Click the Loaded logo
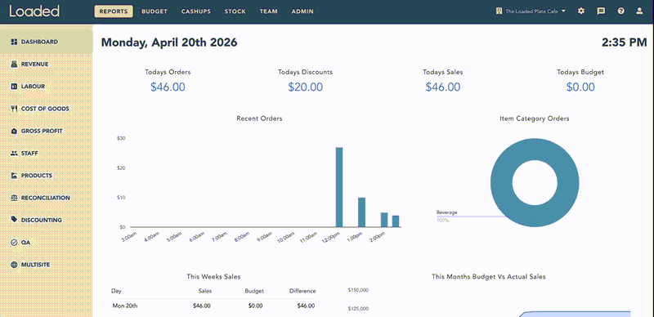The width and height of the screenshot is (654, 317). 34,11
